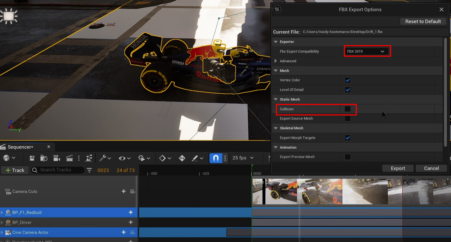Image resolution: width=451 pixels, height=242 pixels.
Task: Add track to BP_Driver with plus
Action: click(x=131, y=222)
